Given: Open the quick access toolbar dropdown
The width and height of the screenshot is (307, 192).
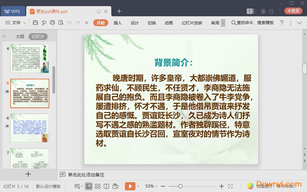Looking at the screenshot, I should pos(86,23).
